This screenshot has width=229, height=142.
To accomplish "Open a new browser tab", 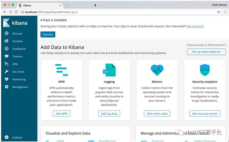I will [x=67, y=6].
